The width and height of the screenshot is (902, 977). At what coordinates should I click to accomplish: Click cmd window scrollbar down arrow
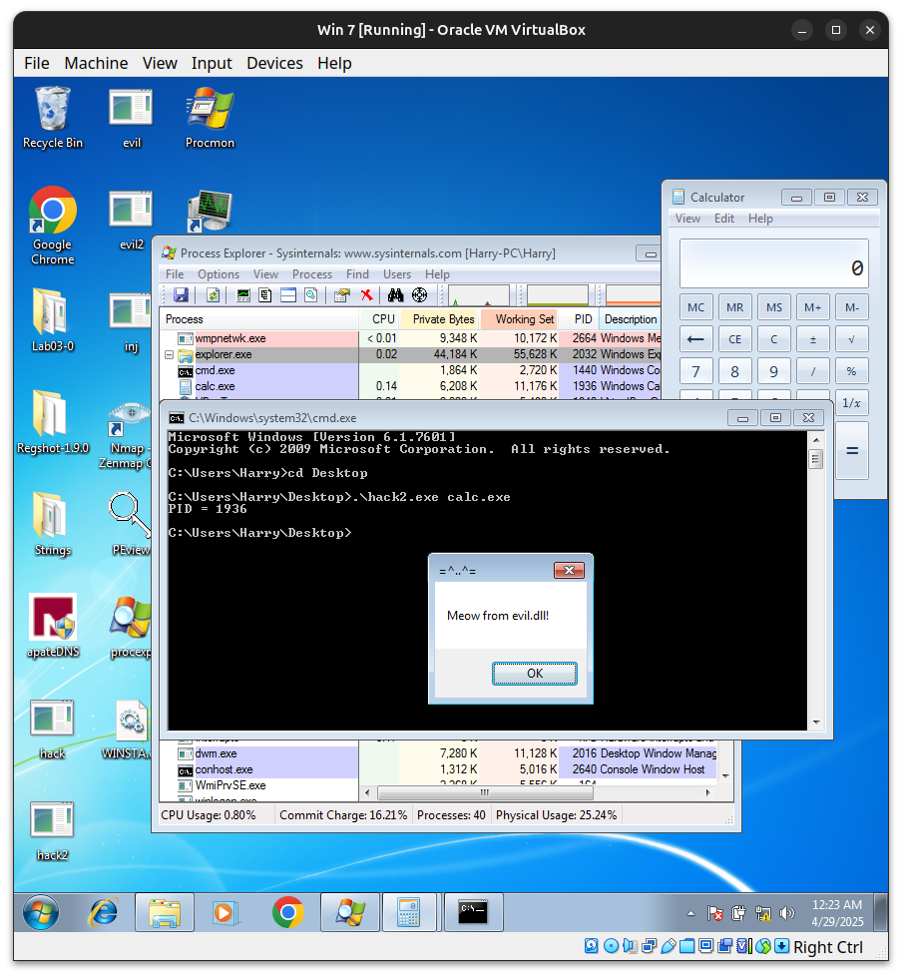815,723
